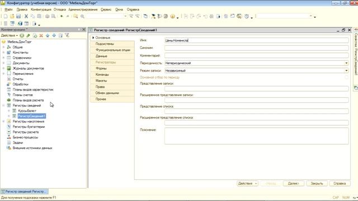Click into the Синоним input field

point(256,48)
